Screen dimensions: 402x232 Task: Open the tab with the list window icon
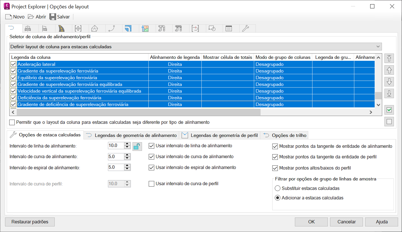pos(229,28)
